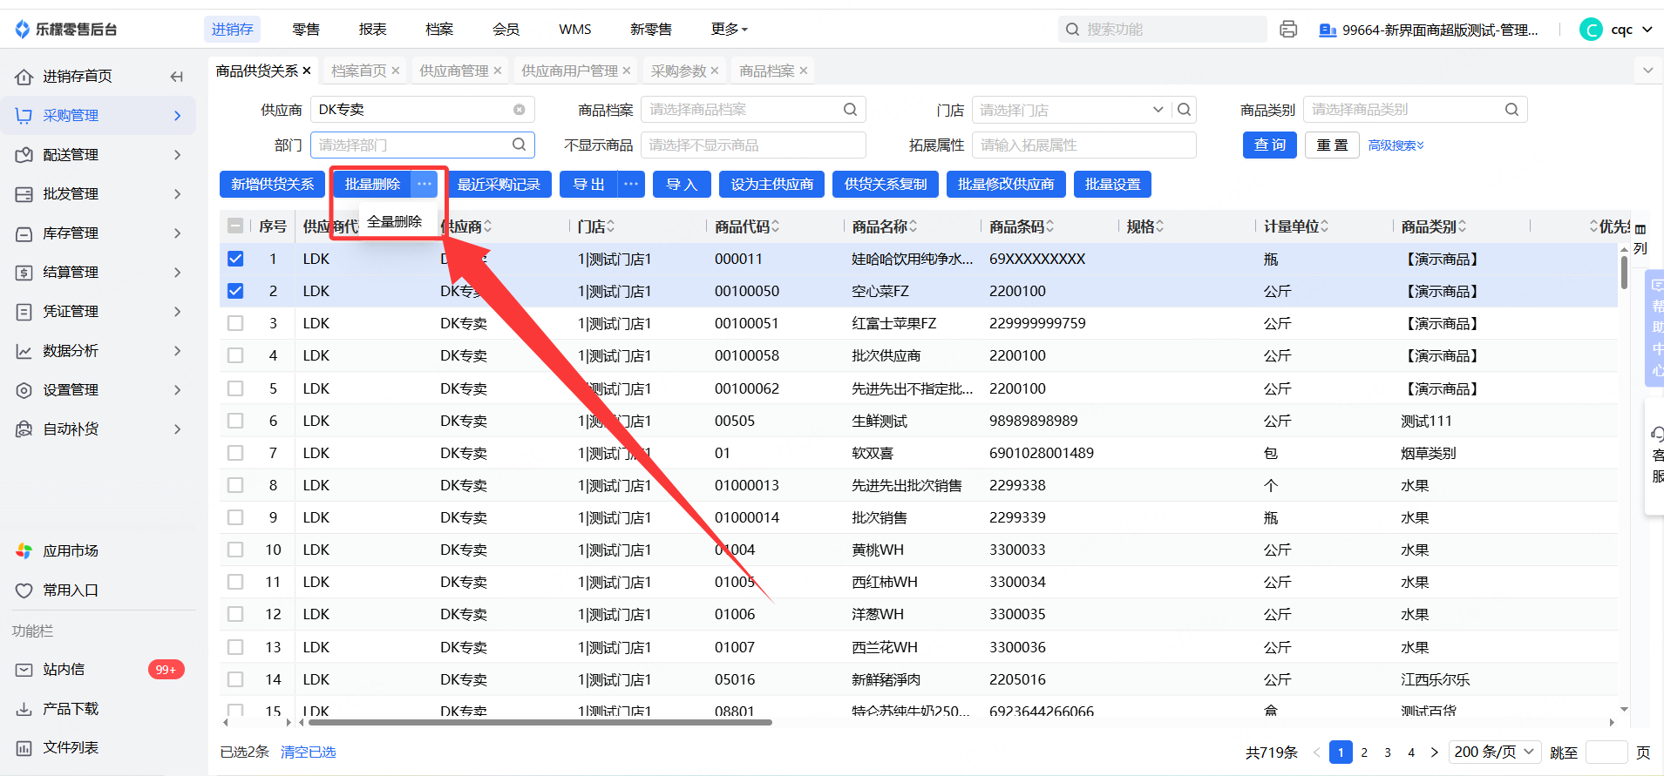
Task: Open the 门店 dropdown selector
Action: (x=1157, y=110)
